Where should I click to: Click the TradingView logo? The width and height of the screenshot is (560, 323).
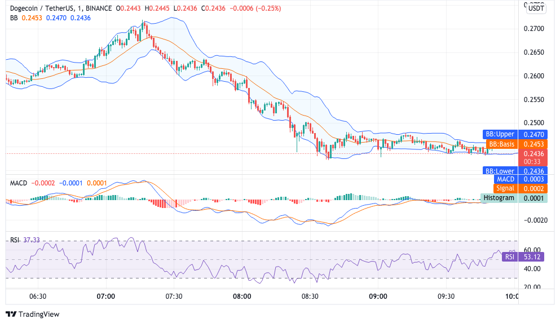[32, 314]
